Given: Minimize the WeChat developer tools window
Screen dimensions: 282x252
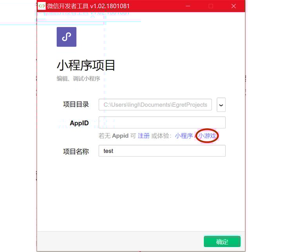Looking at the screenshot, I should [x=188, y=6].
